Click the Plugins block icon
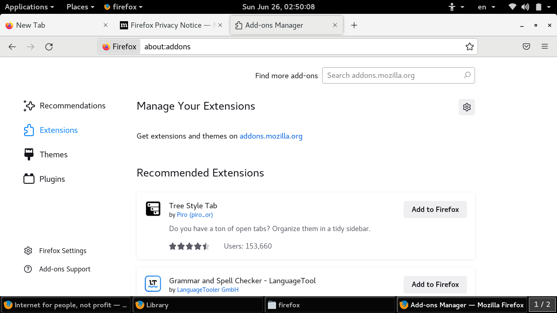The width and height of the screenshot is (557, 313). pyautogui.click(x=29, y=179)
